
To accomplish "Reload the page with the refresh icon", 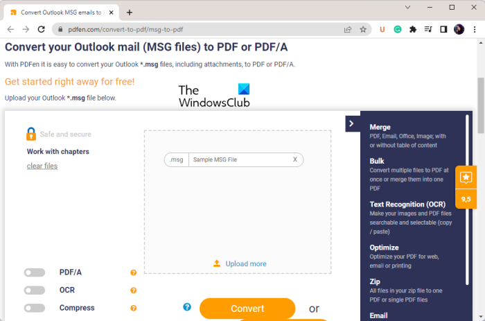I will (x=41, y=29).
